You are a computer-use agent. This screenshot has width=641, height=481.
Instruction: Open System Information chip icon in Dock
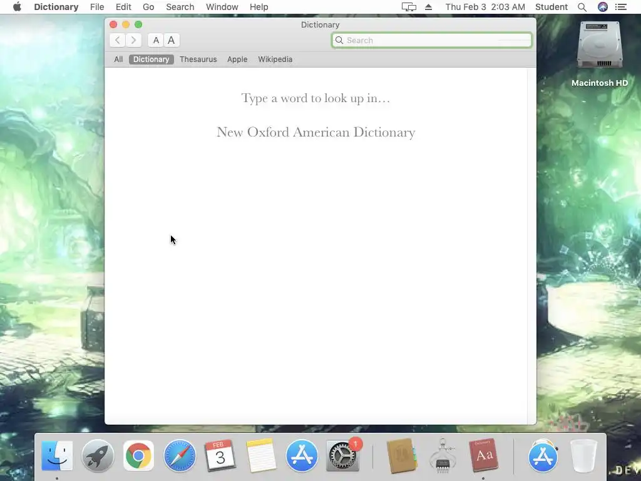[x=443, y=455]
